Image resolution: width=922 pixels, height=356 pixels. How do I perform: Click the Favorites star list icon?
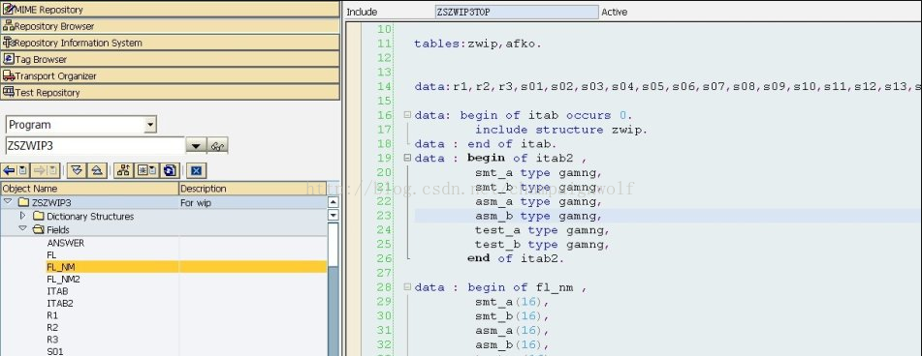coord(145,170)
